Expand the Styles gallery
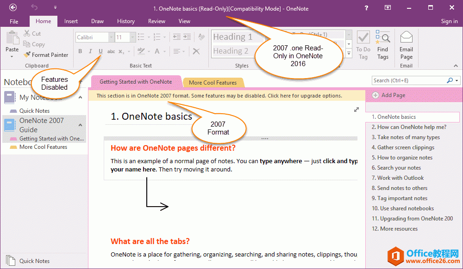 [348, 54]
